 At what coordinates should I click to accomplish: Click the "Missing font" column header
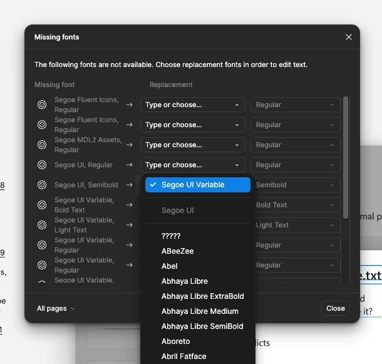tap(54, 85)
